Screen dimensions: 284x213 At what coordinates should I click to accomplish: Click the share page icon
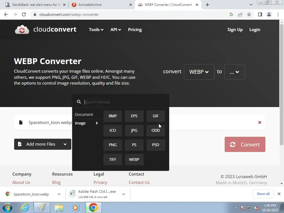[240, 14]
